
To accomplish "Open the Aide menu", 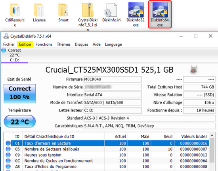I will coord(97,44).
